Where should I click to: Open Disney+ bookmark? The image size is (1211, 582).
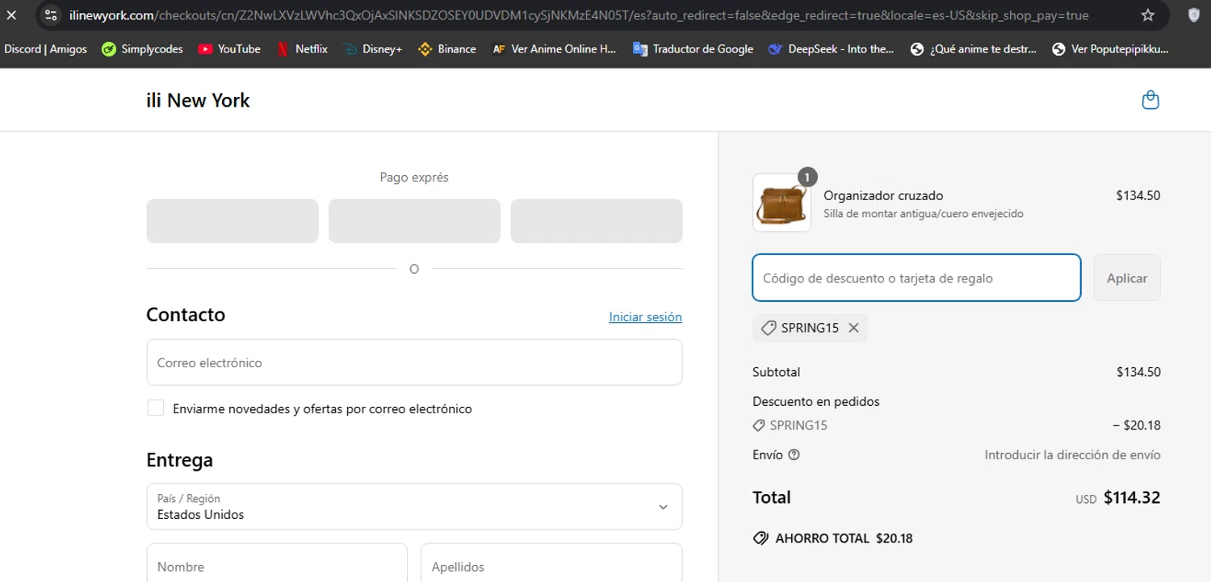pyautogui.click(x=373, y=49)
